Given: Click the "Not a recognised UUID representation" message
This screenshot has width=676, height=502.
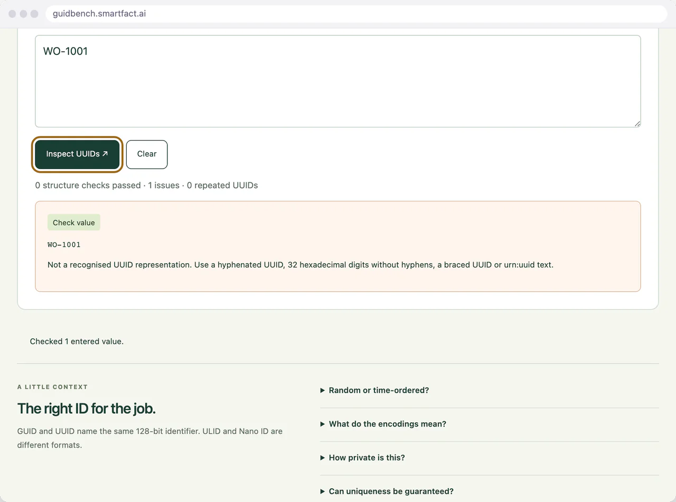Looking at the screenshot, I should coord(301,265).
